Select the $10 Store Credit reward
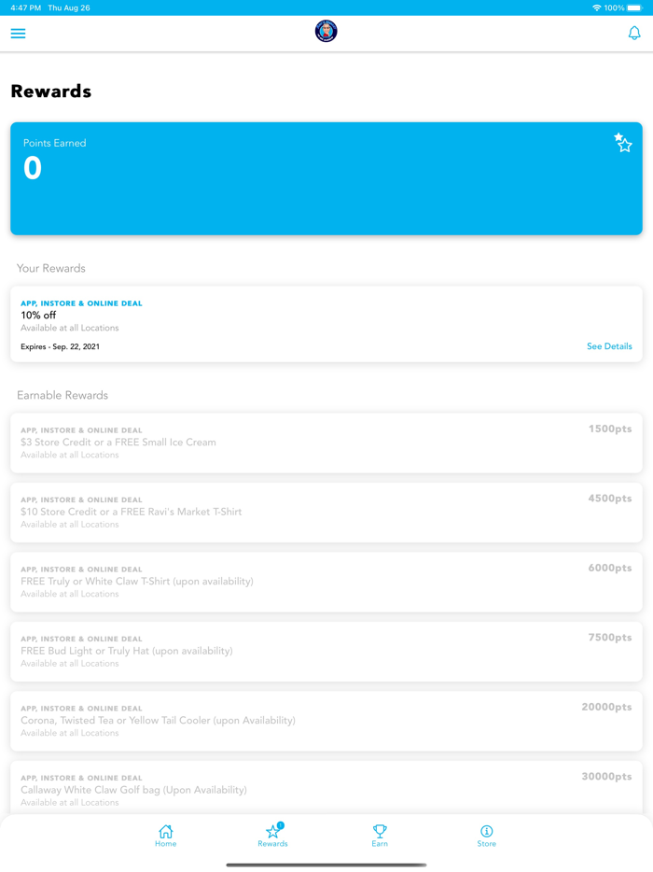 pyautogui.click(x=280, y=512)
